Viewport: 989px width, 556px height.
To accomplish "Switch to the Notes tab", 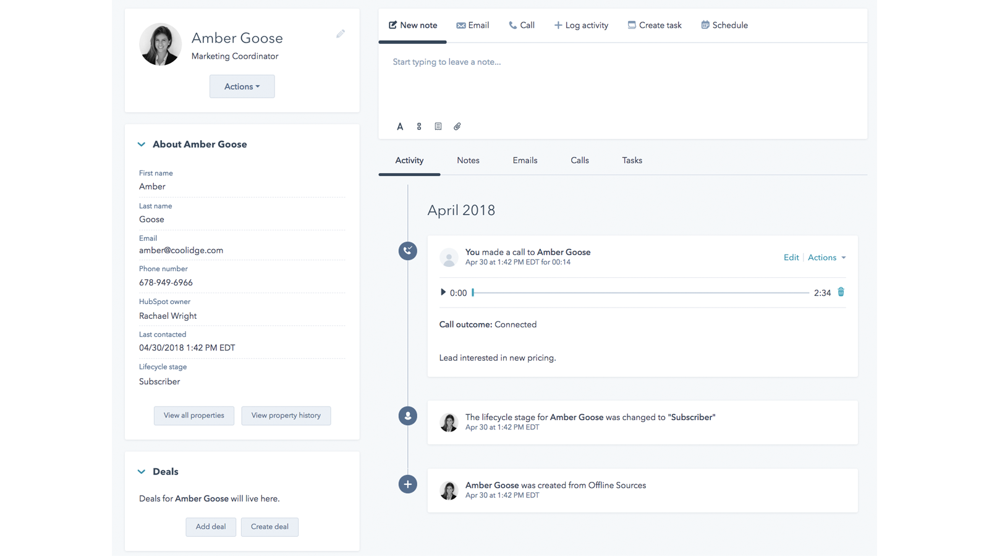I will [x=468, y=160].
